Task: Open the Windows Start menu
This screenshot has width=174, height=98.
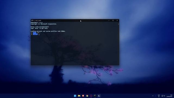Action: [75, 96]
